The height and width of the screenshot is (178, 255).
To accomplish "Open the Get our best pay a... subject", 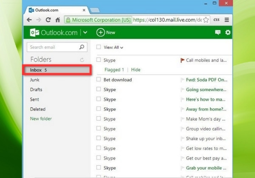I will (206, 158).
